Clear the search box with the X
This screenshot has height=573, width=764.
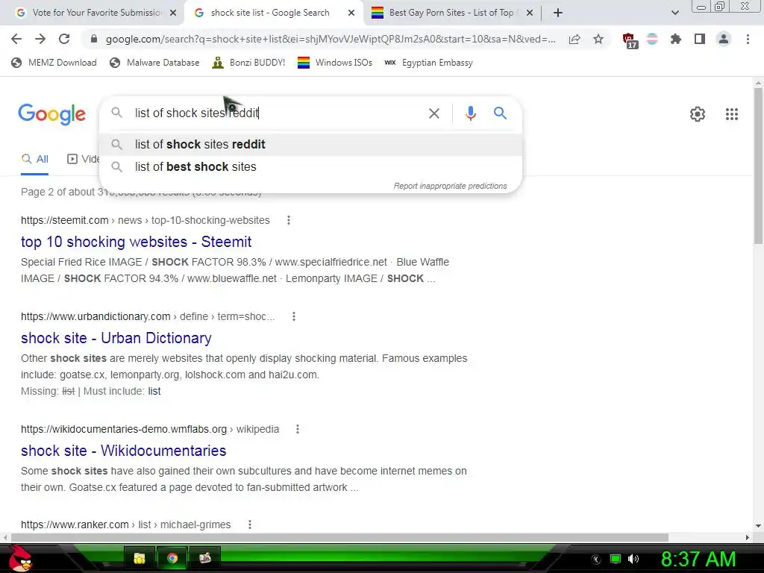433,113
